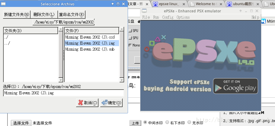Viewport: 275px width, 126px height.
Task: Click the 删除文件(L) button
Action: pyautogui.click(x=44, y=14)
